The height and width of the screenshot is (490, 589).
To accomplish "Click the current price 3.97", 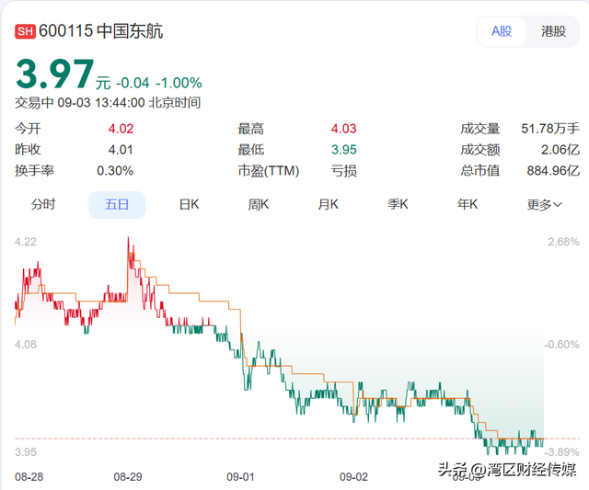I will [x=55, y=74].
